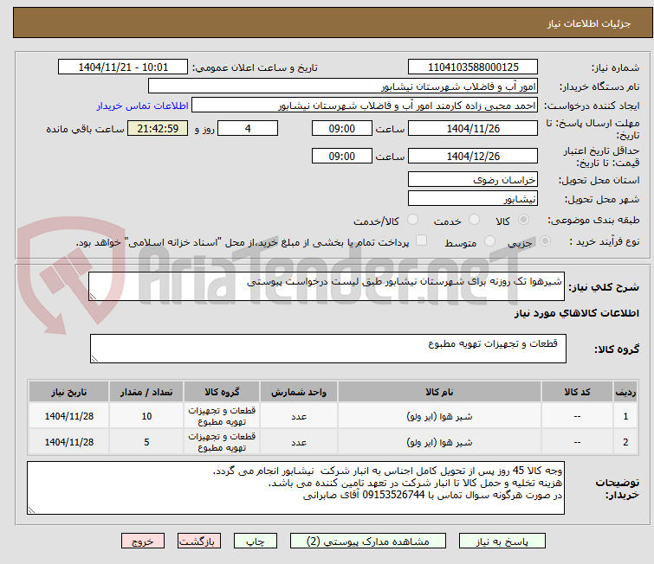The height and width of the screenshot is (564, 654).
Task: Click the response deadline date 1404/11/26
Action: (473, 128)
